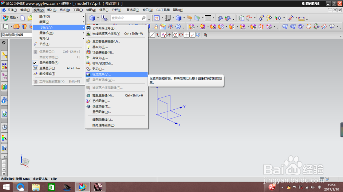
Task: Click the delete face cube with X icon
Action: tap(213, 27)
